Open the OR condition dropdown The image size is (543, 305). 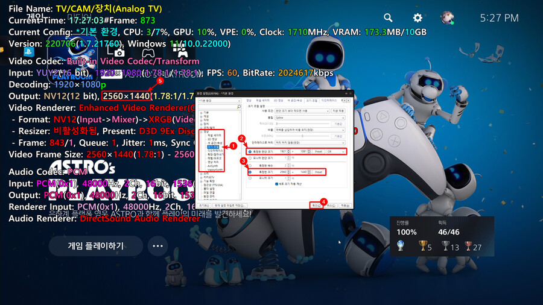pos(336,152)
